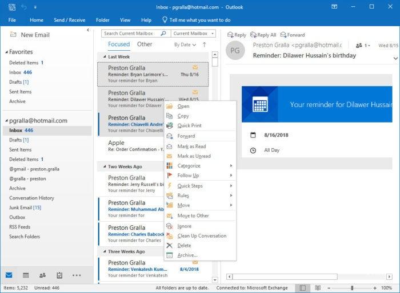Click the Undo arrow in title bar
The width and height of the screenshot is (400, 293).
[24, 6]
